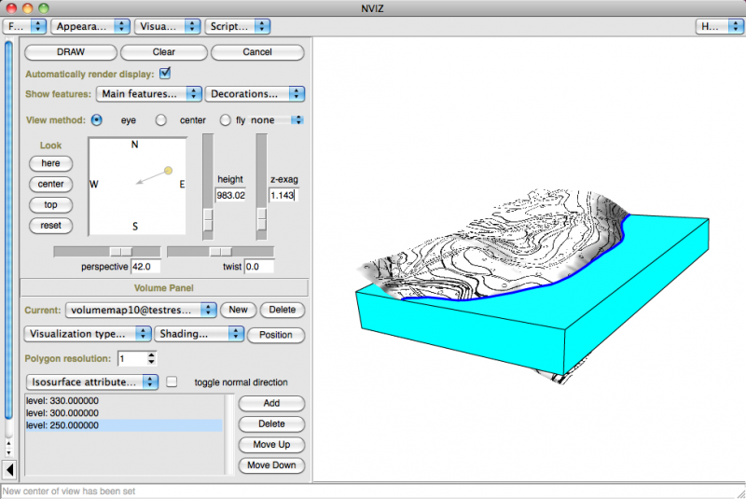Open the Appearance menu
This screenshot has height=499, width=746.
click(x=90, y=27)
